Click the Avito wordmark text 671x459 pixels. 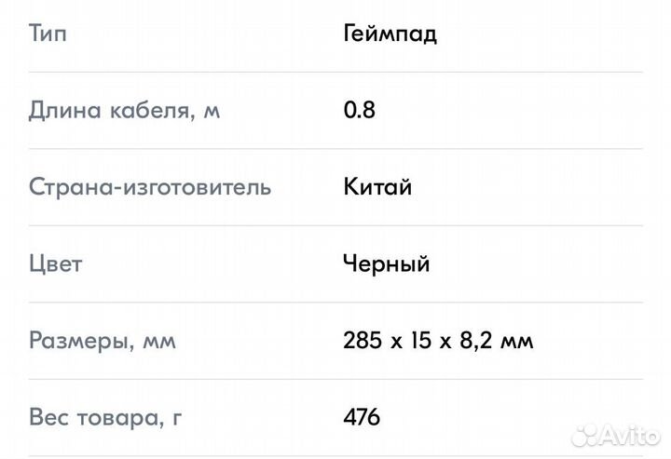pos(631,435)
